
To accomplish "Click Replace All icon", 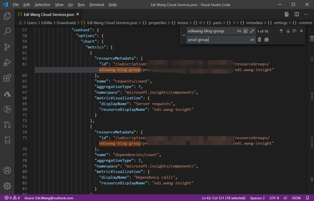I will [266, 39].
